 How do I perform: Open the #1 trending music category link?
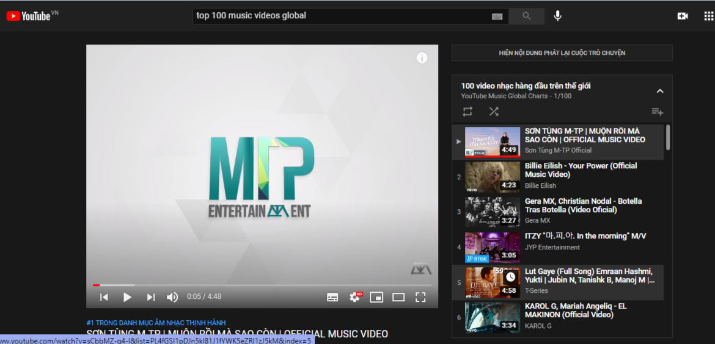156,323
